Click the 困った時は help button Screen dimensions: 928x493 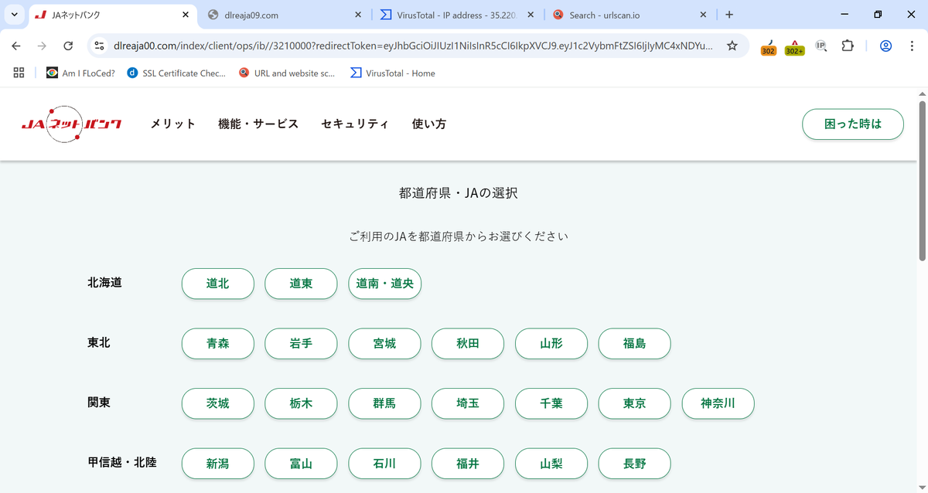point(853,124)
